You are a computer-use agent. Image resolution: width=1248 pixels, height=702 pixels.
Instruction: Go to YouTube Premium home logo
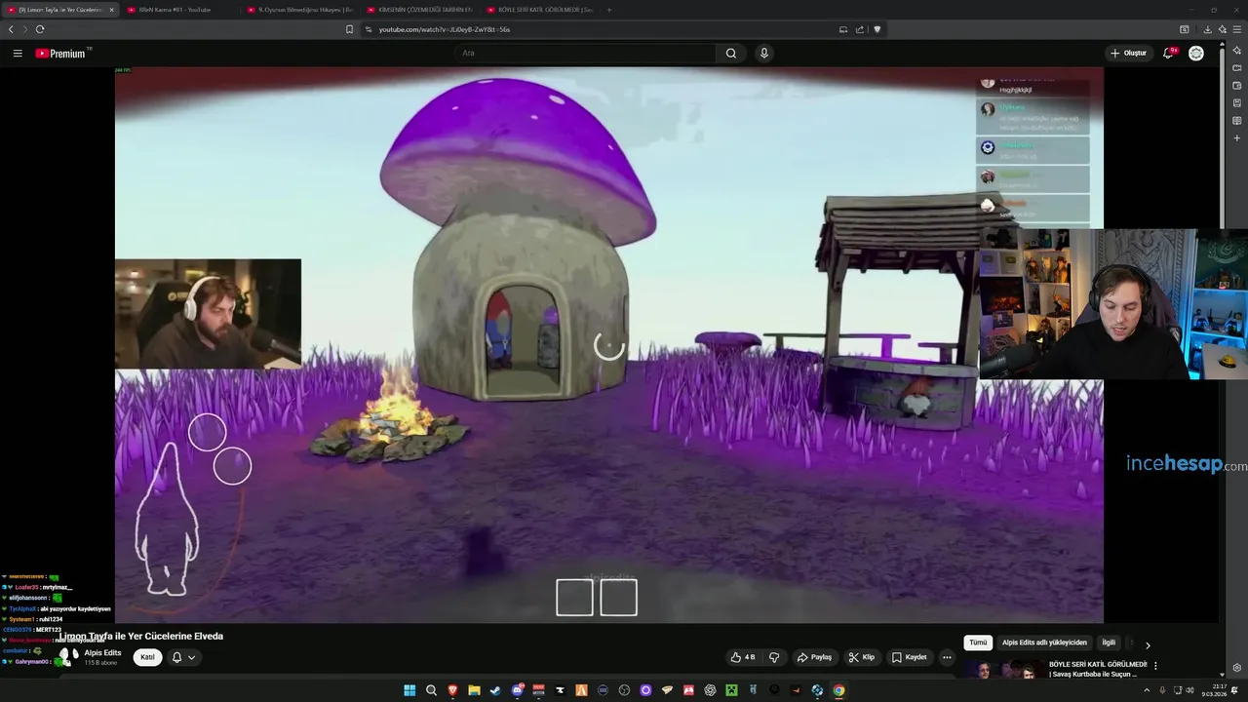click(62, 54)
